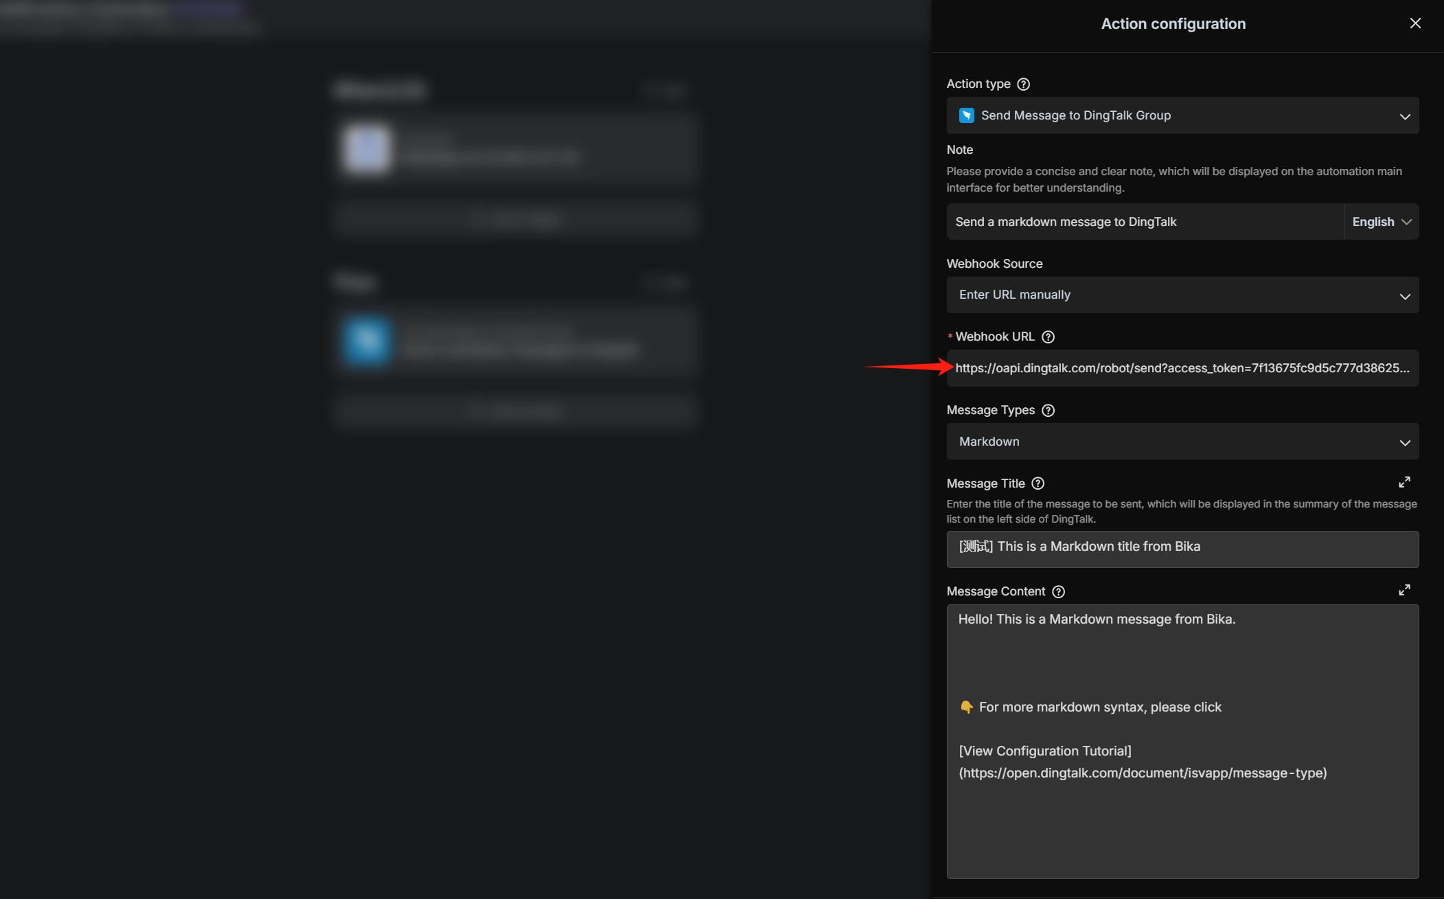This screenshot has height=899, width=1444.
Task: Click the '[View Configuration Tutorial]' text
Action: tap(1045, 751)
